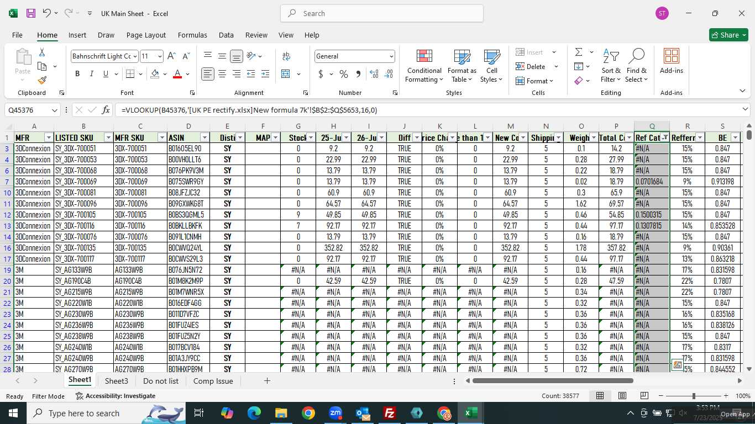Click in the Search box
The height and width of the screenshot is (424, 755).
point(382,13)
